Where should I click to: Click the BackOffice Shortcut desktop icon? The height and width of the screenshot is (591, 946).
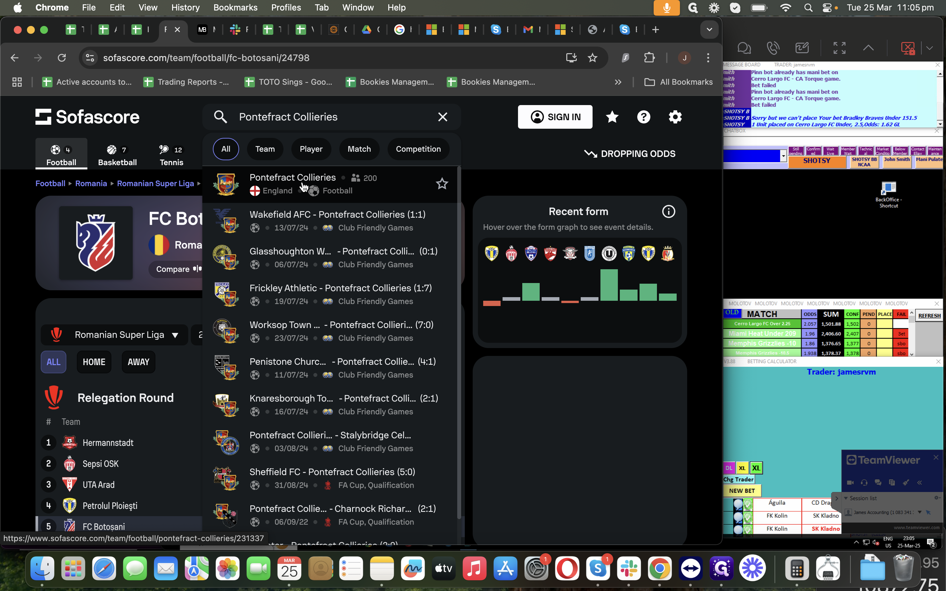(888, 194)
